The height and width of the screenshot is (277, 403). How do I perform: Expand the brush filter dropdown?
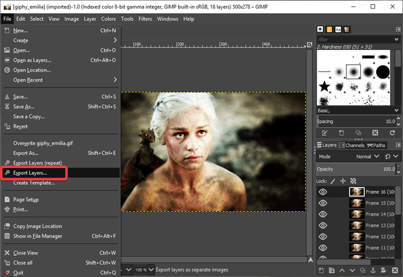point(396,39)
